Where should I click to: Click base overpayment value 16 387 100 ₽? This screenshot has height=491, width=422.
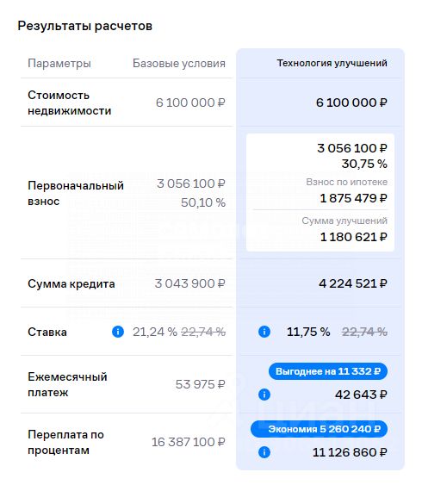pos(189,442)
